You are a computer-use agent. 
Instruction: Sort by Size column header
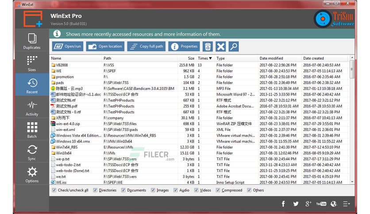[x=187, y=58]
